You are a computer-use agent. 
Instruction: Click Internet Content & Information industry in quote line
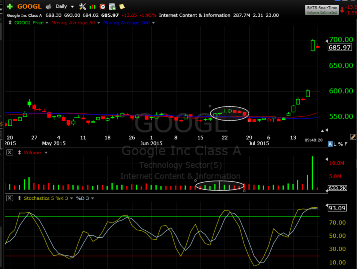pyautogui.click(x=195, y=15)
